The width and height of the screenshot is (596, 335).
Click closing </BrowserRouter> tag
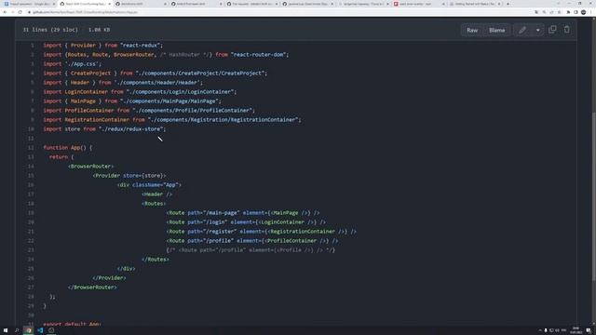(x=92, y=288)
